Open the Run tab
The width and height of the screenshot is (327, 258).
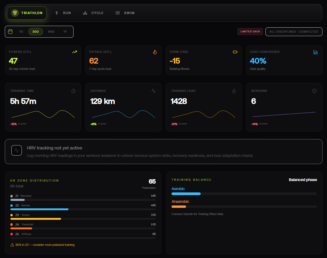click(63, 13)
